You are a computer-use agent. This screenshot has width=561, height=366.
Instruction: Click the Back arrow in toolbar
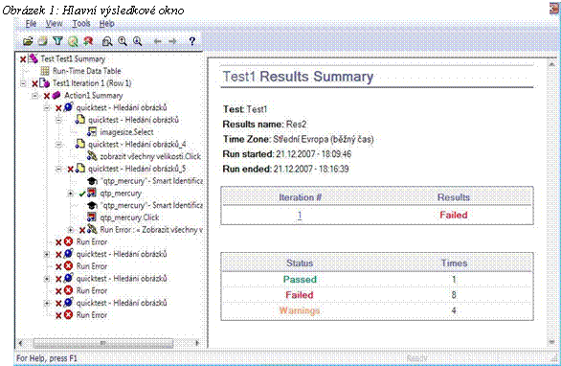coord(157,41)
